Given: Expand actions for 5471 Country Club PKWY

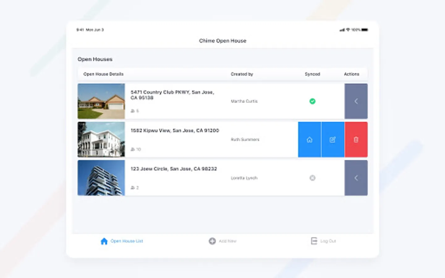Looking at the screenshot, I should click(x=356, y=101).
